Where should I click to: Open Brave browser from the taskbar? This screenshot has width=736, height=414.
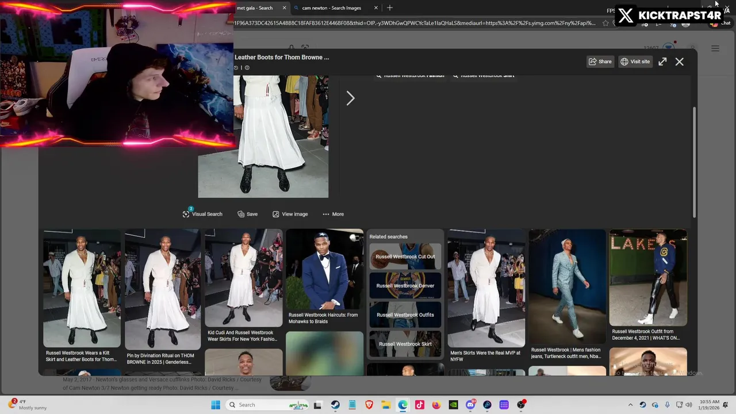click(369, 405)
